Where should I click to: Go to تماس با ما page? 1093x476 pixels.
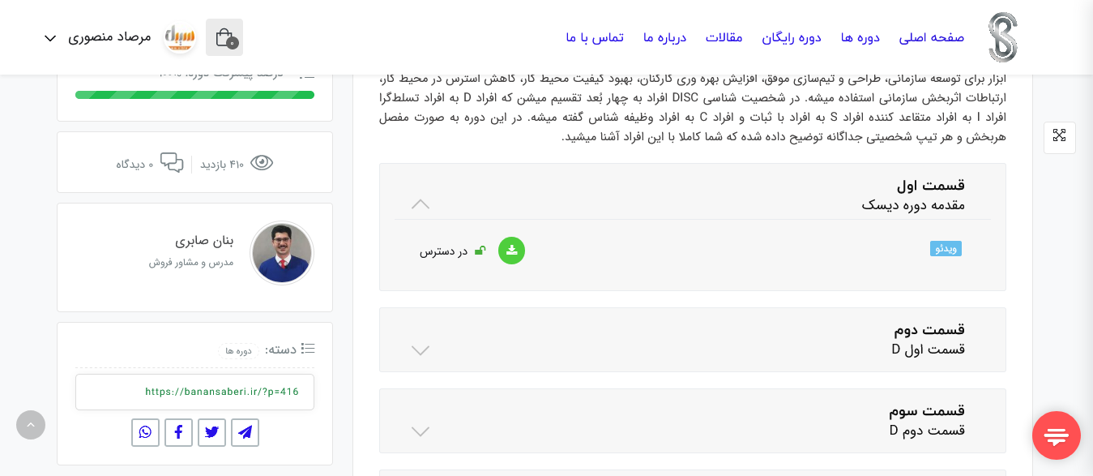[x=595, y=37]
